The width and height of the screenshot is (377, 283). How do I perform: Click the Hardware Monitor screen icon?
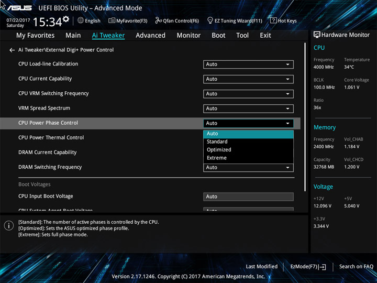317,35
